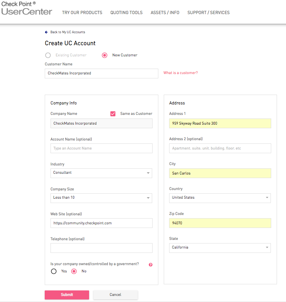Select the Existing Customer radio button
Viewport: 286px width, 302px height.
48,55
